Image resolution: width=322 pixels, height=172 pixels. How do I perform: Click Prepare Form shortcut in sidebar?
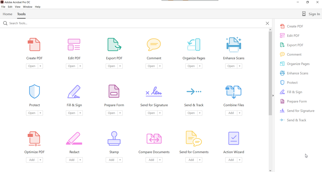click(293, 102)
